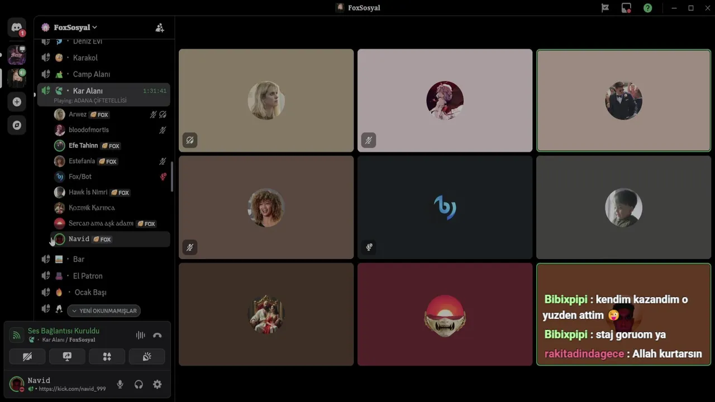This screenshot has height=402, width=715.
Task: Join the Karakol voice channel
Action: [x=104, y=58]
